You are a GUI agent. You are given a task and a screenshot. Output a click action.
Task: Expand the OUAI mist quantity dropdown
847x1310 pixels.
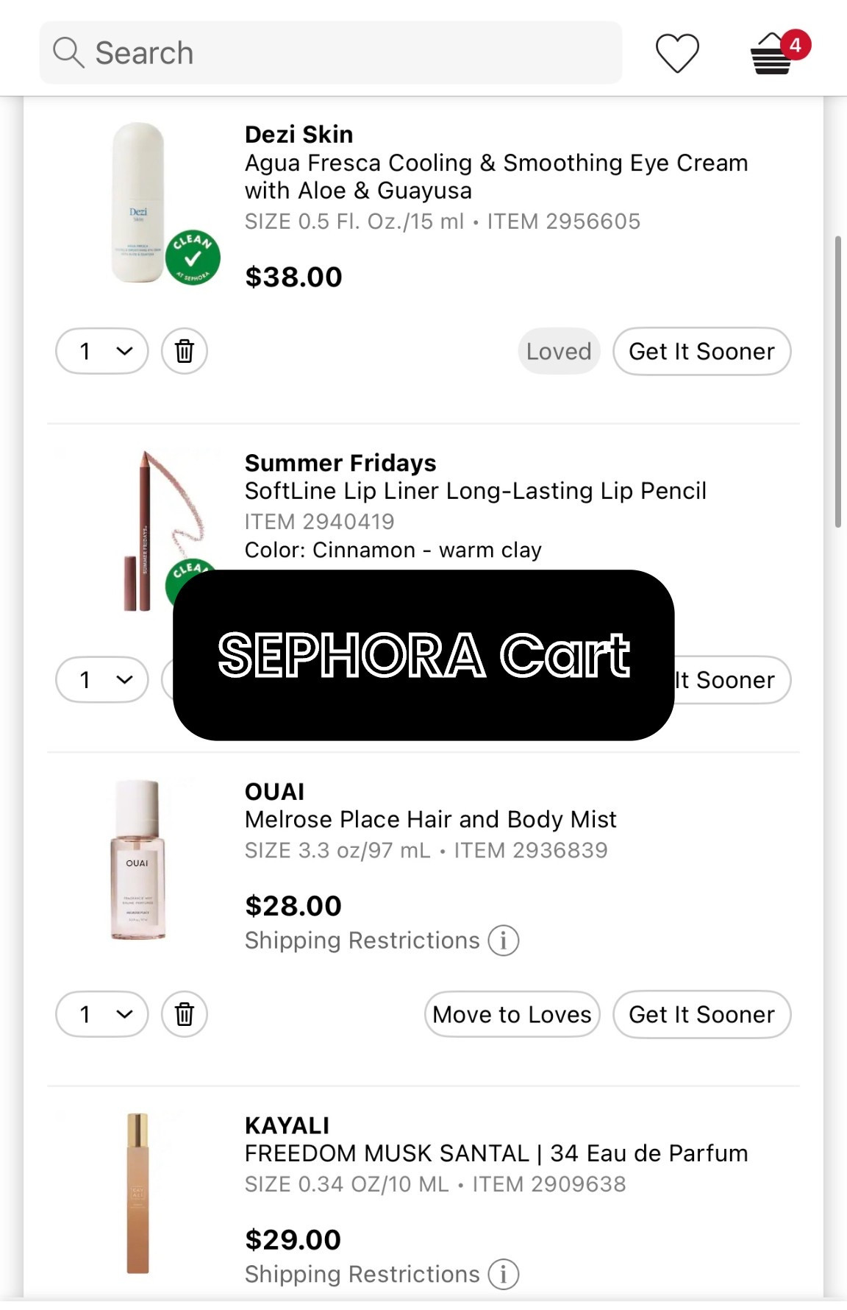(x=101, y=1014)
